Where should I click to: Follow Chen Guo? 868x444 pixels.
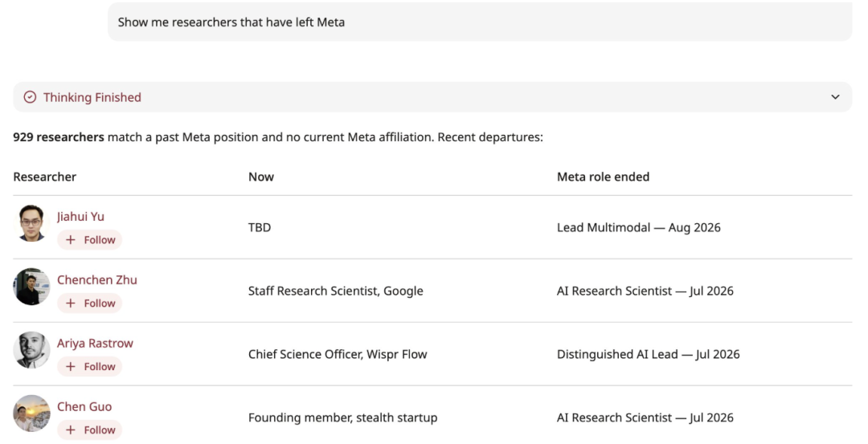click(90, 430)
